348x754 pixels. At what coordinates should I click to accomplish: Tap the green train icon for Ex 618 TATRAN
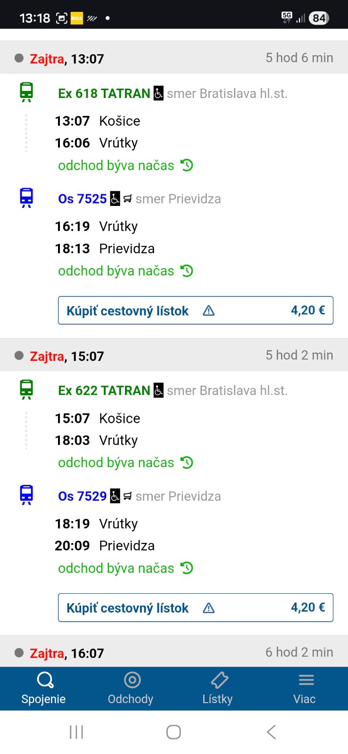coord(26,91)
